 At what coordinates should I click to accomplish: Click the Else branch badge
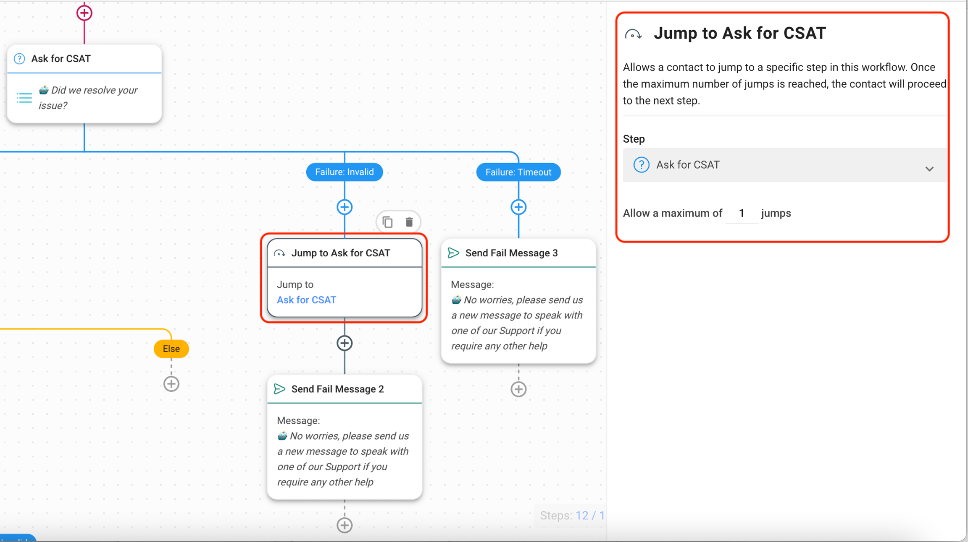171,348
